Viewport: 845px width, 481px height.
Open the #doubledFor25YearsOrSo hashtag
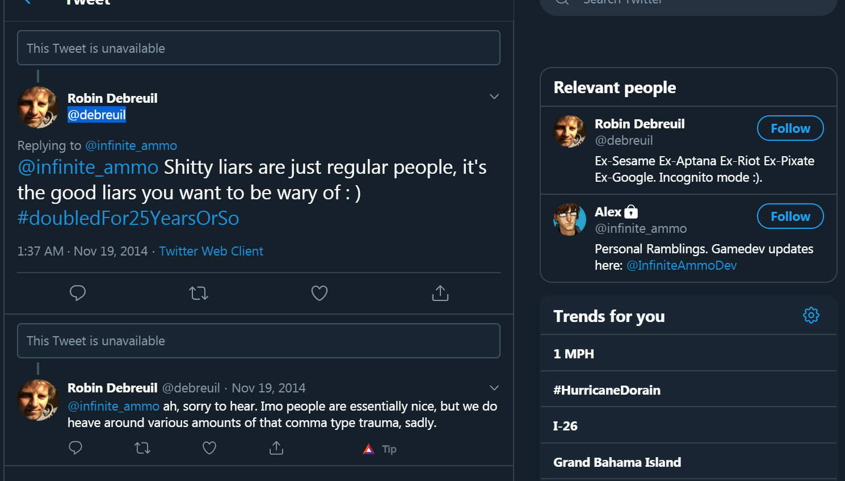coord(128,218)
